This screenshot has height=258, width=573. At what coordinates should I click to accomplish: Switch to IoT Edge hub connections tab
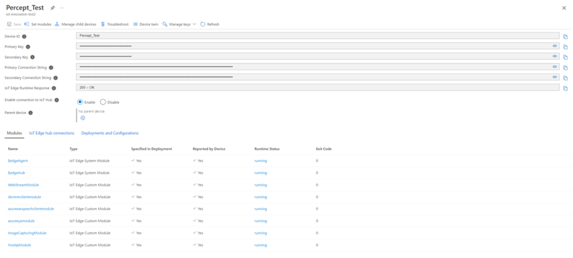click(52, 133)
